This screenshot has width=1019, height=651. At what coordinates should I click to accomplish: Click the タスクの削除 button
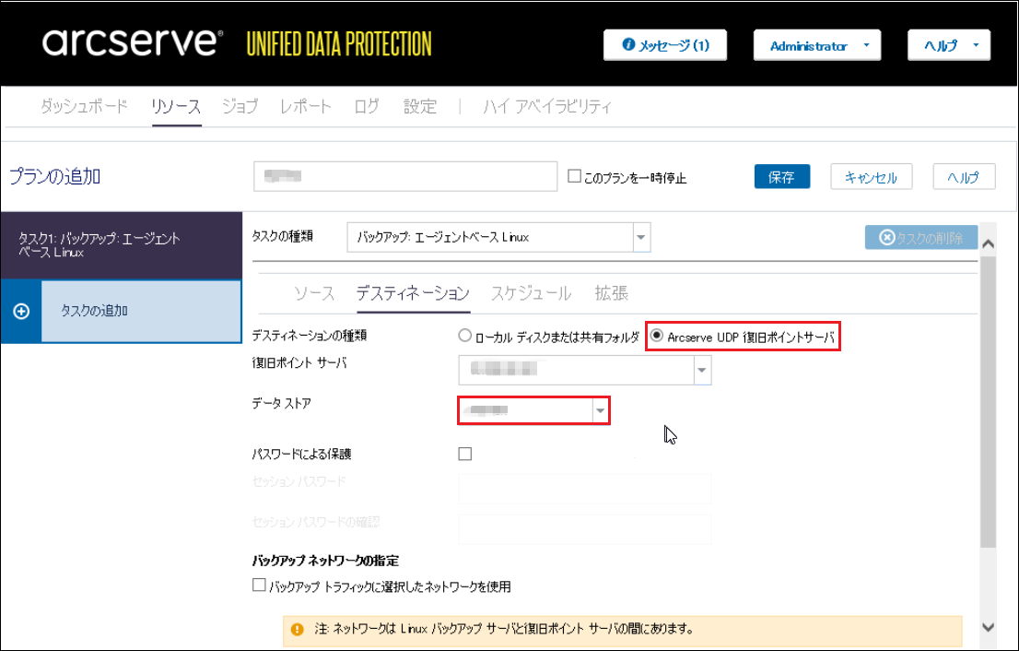tap(921, 238)
